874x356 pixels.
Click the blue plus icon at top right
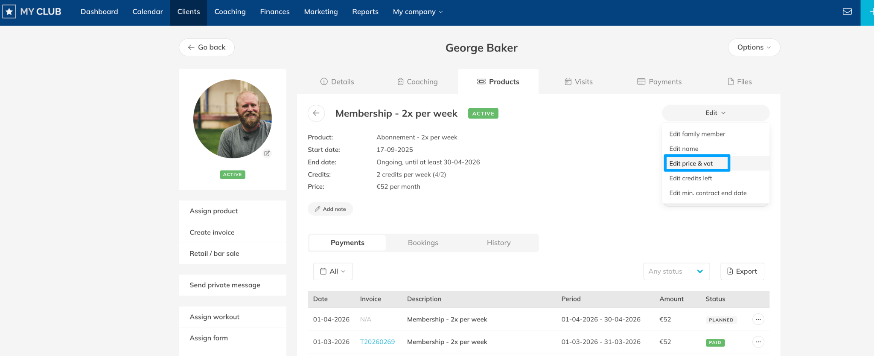tap(869, 12)
